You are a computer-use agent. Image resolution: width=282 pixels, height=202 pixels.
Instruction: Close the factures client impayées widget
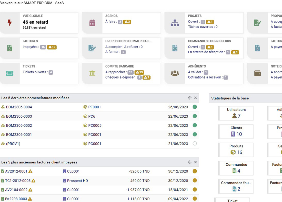[195, 162]
